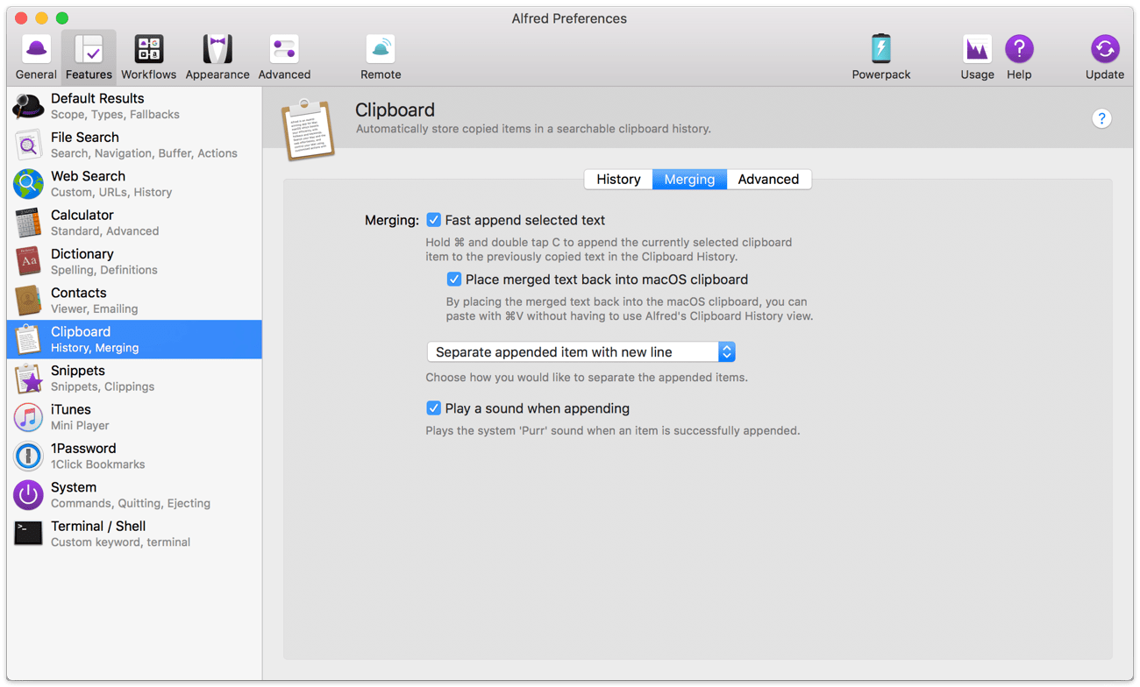Screen dimensions: 1140x687
Task: Click the red close window button
Action: [x=21, y=18]
